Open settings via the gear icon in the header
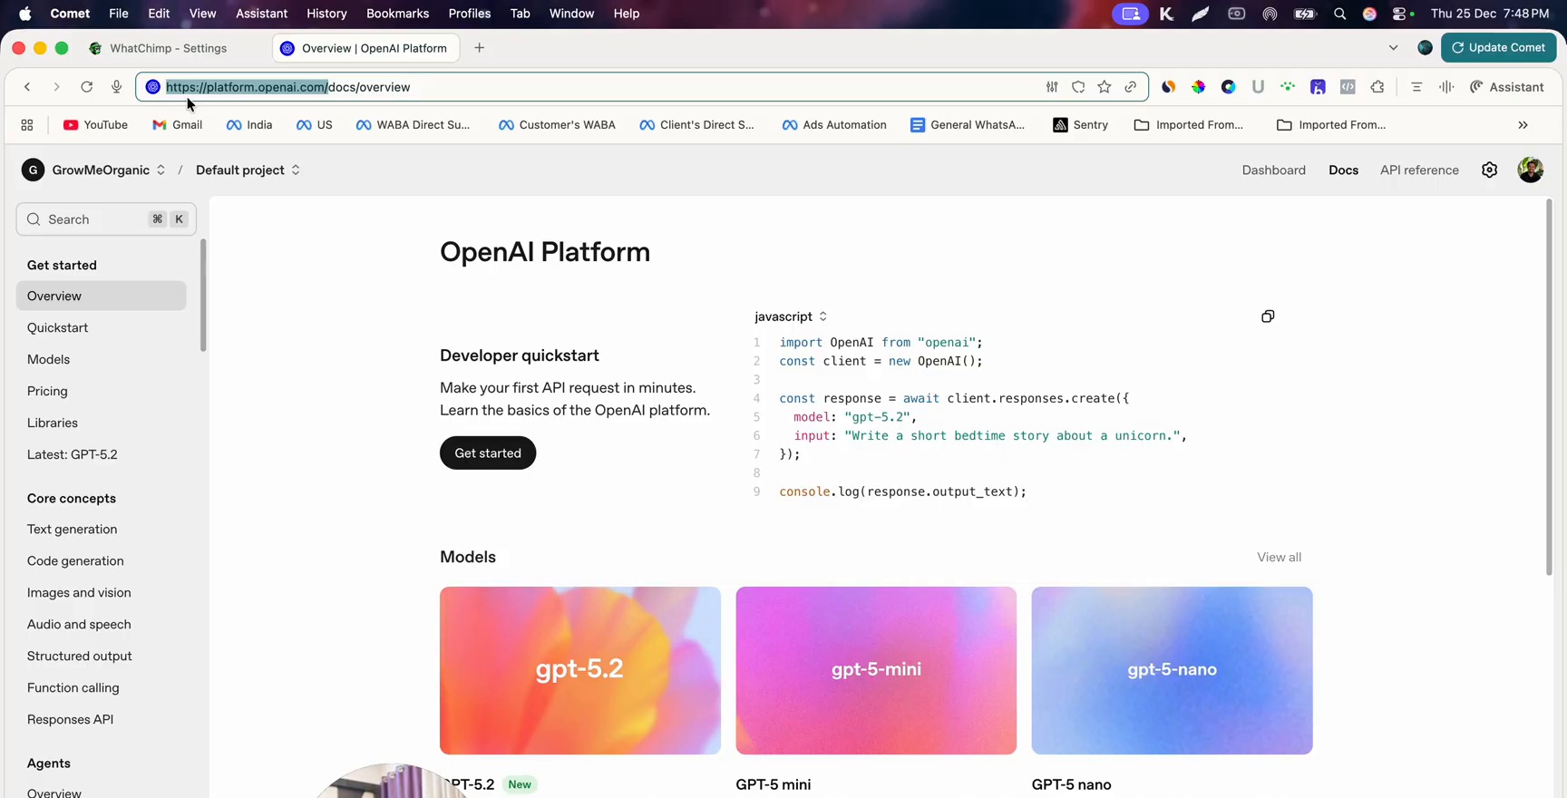This screenshot has width=1567, height=798. click(1489, 170)
